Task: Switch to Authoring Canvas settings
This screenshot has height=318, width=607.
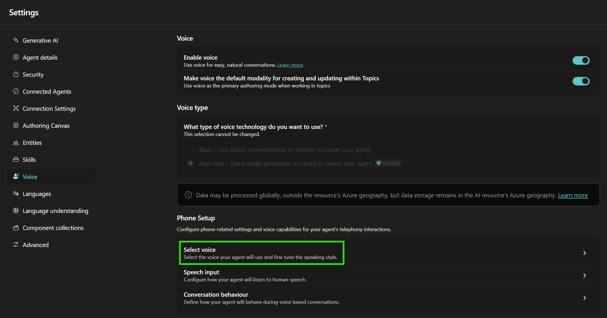Action: [51, 125]
